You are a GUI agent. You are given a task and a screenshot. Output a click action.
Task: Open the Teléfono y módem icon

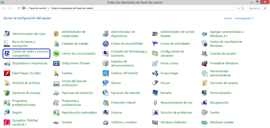coord(106,122)
